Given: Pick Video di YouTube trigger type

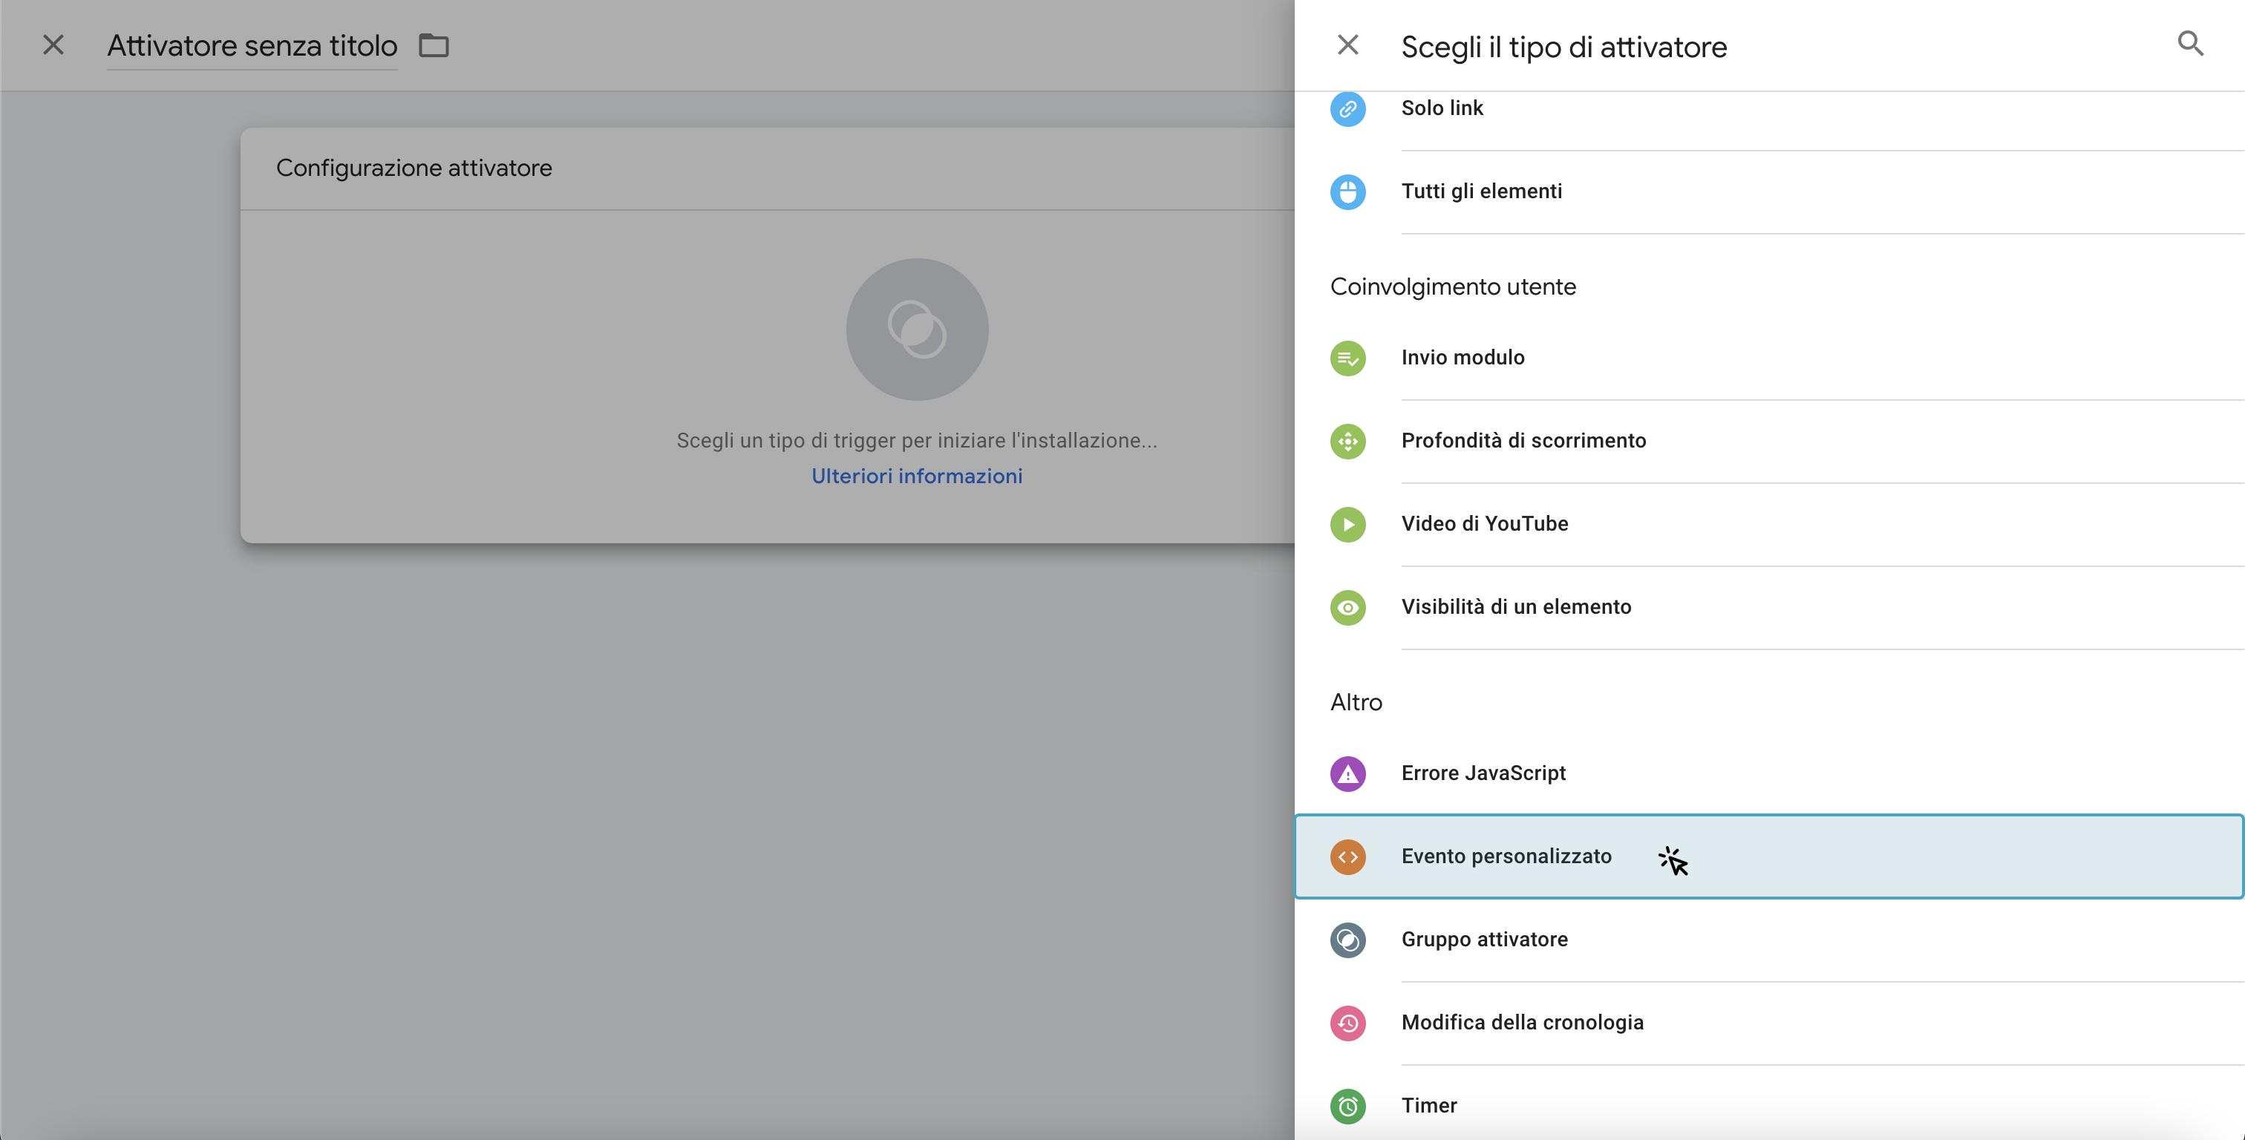Looking at the screenshot, I should coord(1769,525).
